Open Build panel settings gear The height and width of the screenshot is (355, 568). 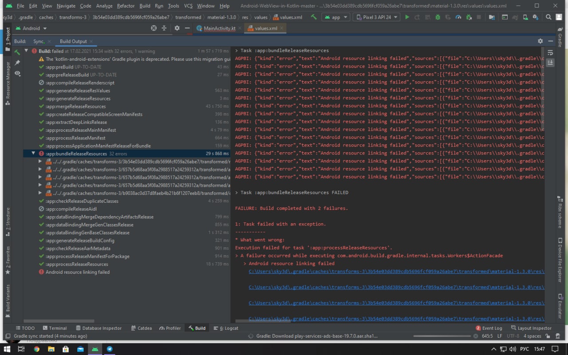[540, 41]
